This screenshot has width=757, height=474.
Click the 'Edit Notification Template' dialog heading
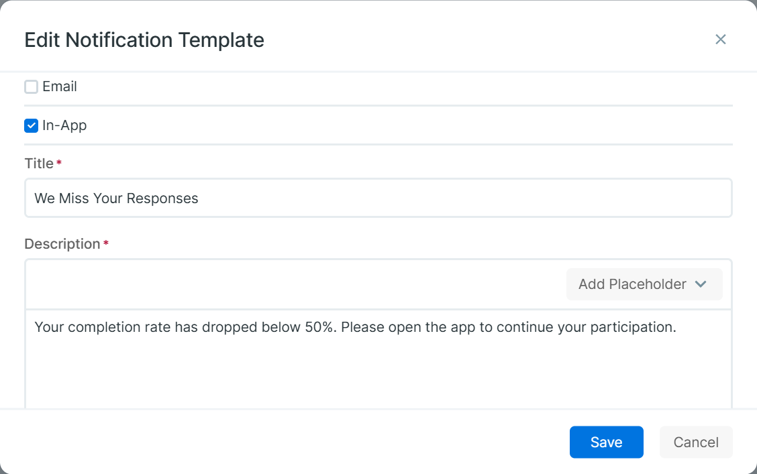pyautogui.click(x=144, y=40)
